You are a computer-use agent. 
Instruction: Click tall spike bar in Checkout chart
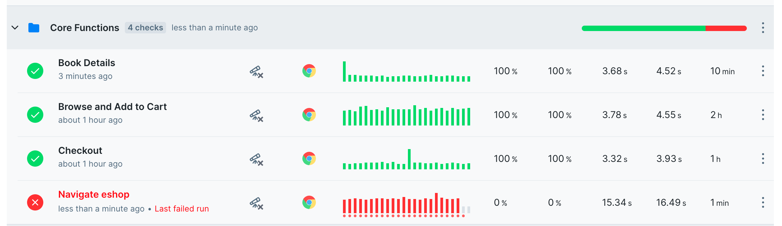point(409,159)
